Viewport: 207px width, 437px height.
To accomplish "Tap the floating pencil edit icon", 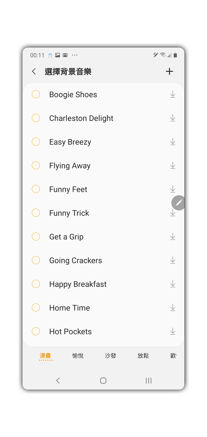I will tap(178, 203).
